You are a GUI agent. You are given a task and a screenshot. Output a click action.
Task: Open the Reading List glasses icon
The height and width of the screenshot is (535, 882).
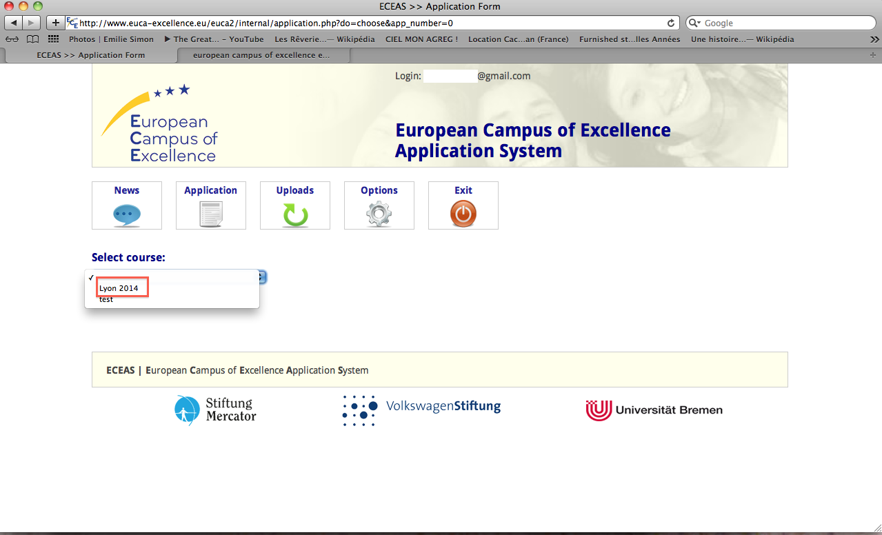[12, 39]
